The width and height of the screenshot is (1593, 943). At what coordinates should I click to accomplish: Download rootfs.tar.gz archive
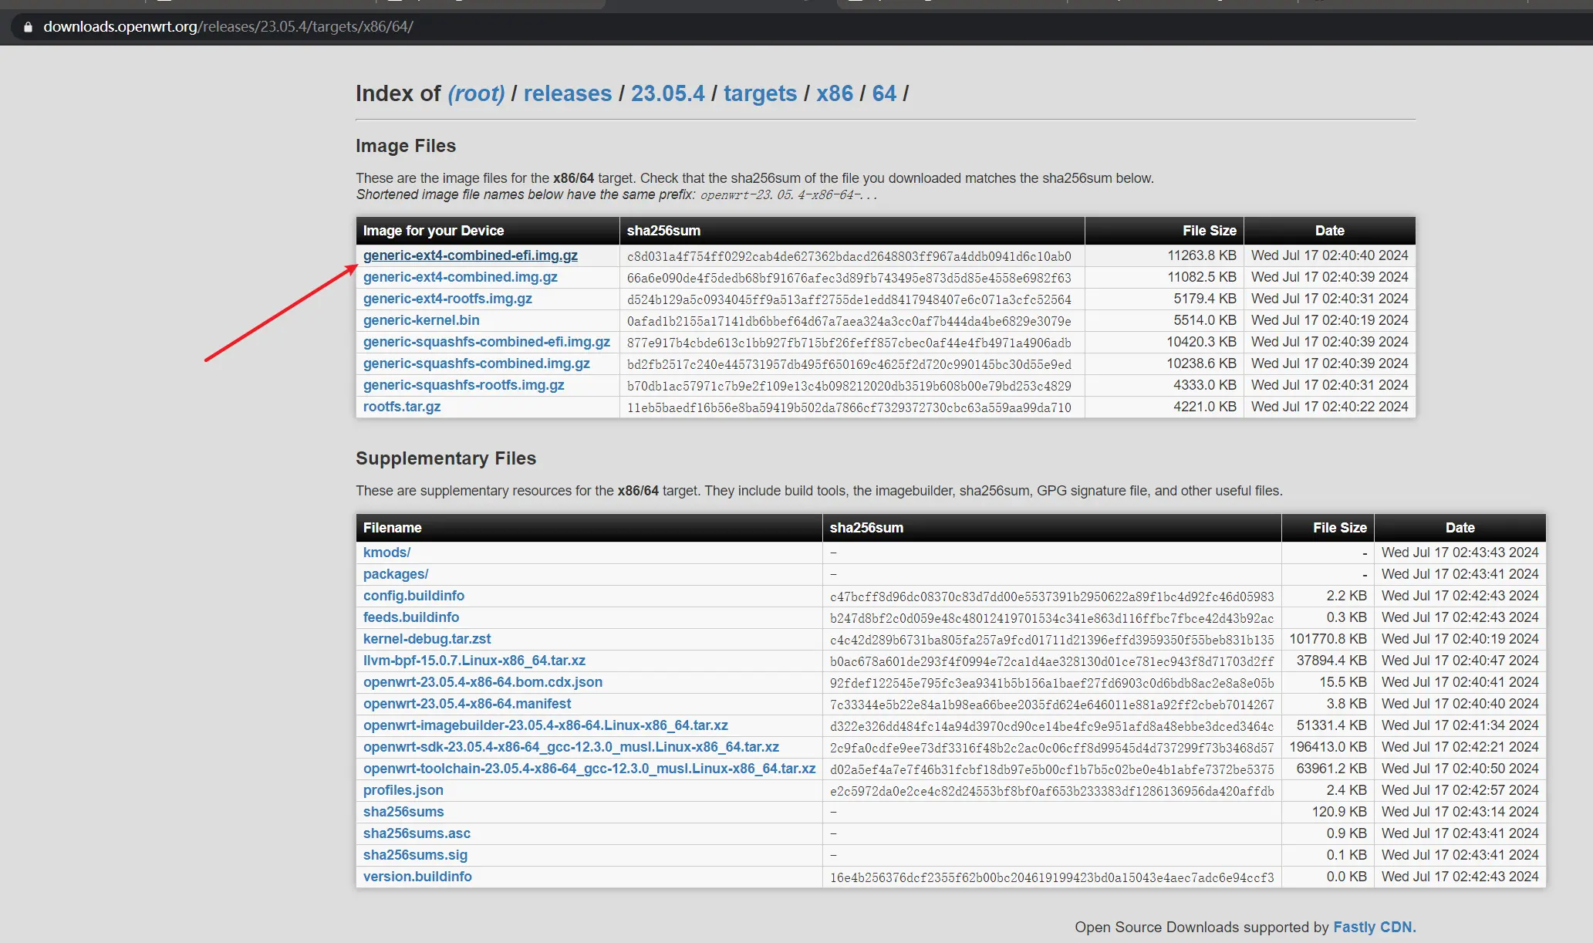pos(401,407)
